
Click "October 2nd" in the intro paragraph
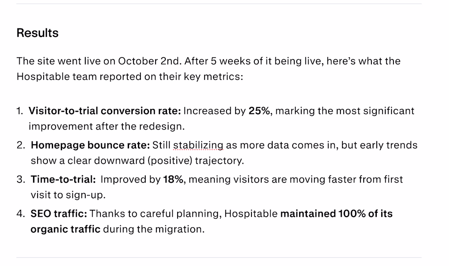[x=149, y=62]
